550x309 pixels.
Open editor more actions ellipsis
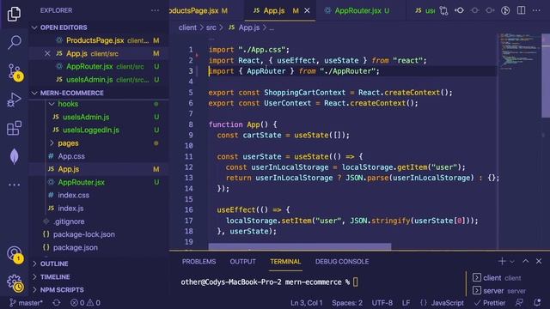536,10
